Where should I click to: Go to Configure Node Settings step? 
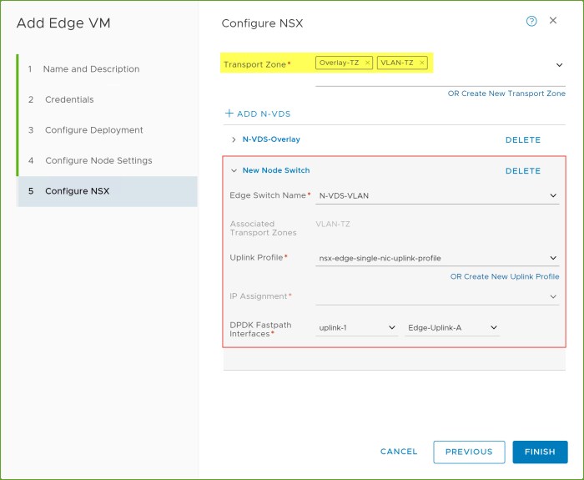click(98, 160)
